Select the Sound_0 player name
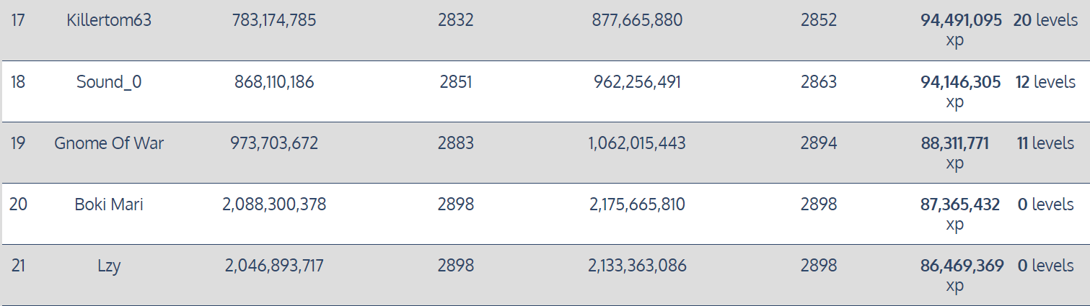The width and height of the screenshot is (1090, 306). tap(109, 82)
